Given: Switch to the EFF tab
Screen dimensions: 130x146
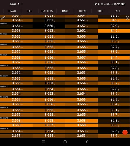Looking at the screenshot, I should (x=30, y=11).
